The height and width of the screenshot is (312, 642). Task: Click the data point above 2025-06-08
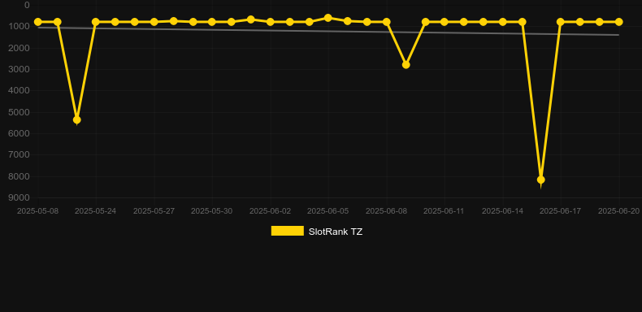coord(386,22)
